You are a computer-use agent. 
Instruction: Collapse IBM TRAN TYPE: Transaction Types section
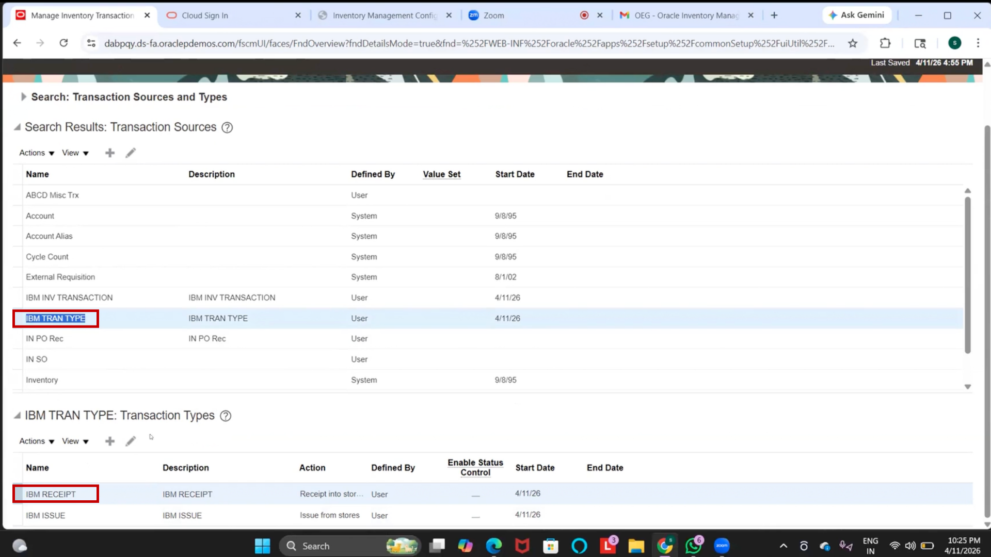pos(17,416)
